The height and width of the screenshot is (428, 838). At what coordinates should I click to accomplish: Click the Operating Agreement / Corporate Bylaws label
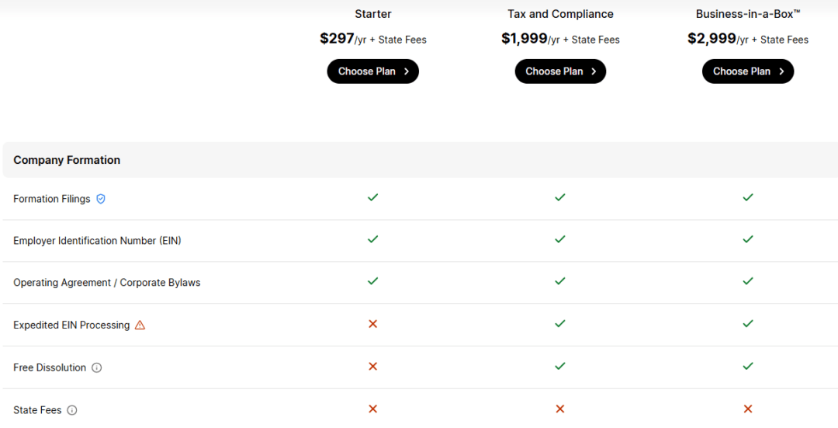pyautogui.click(x=106, y=283)
